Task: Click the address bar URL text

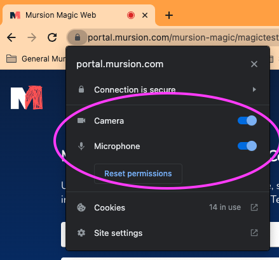Action: tap(183, 37)
